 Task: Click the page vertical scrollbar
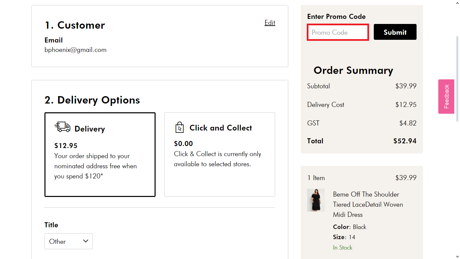coord(457,78)
